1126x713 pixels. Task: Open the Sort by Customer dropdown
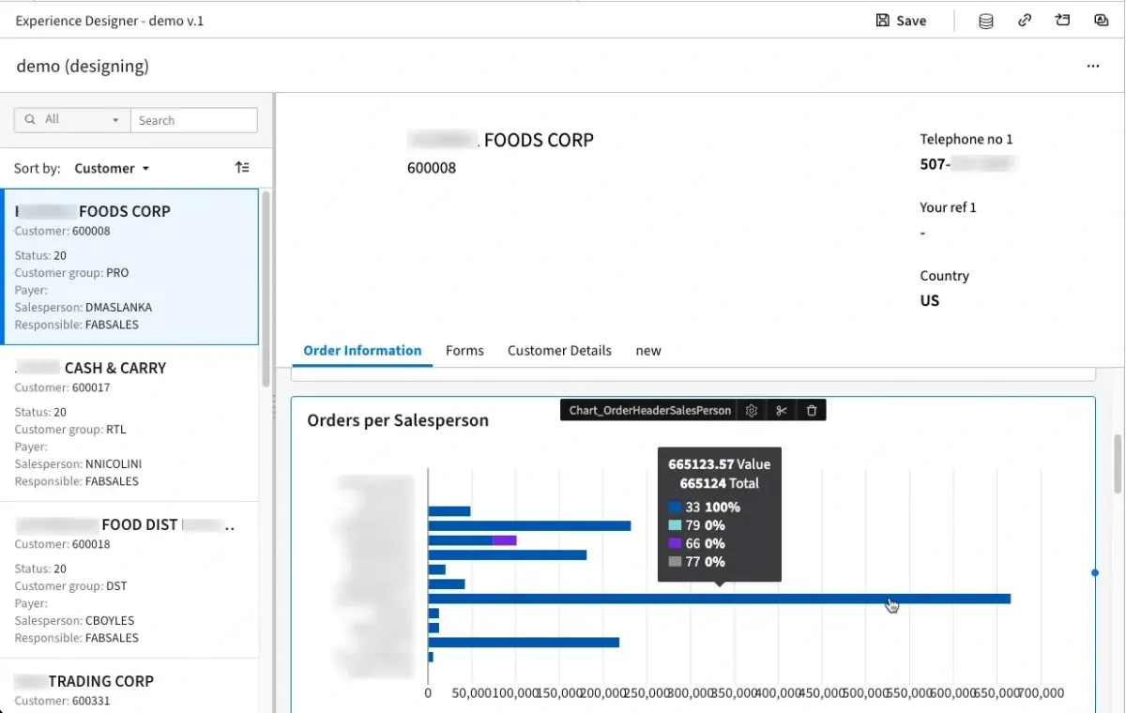[112, 169]
